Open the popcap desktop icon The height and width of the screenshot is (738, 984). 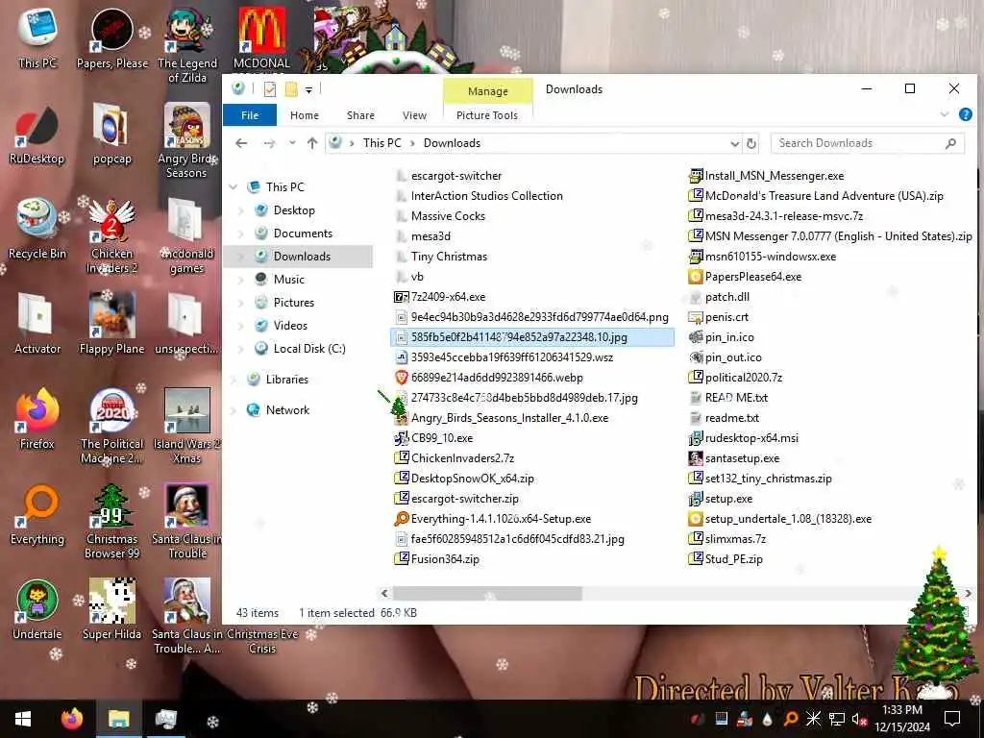112,135
